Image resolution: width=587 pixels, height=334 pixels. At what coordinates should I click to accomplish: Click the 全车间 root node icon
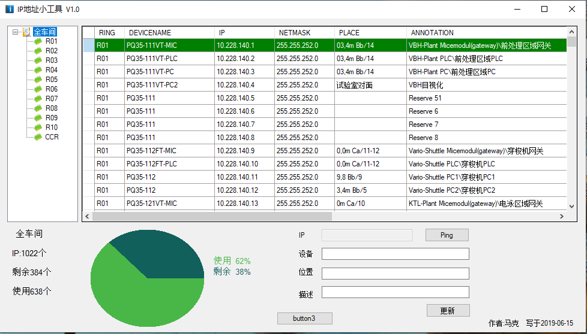(x=26, y=32)
